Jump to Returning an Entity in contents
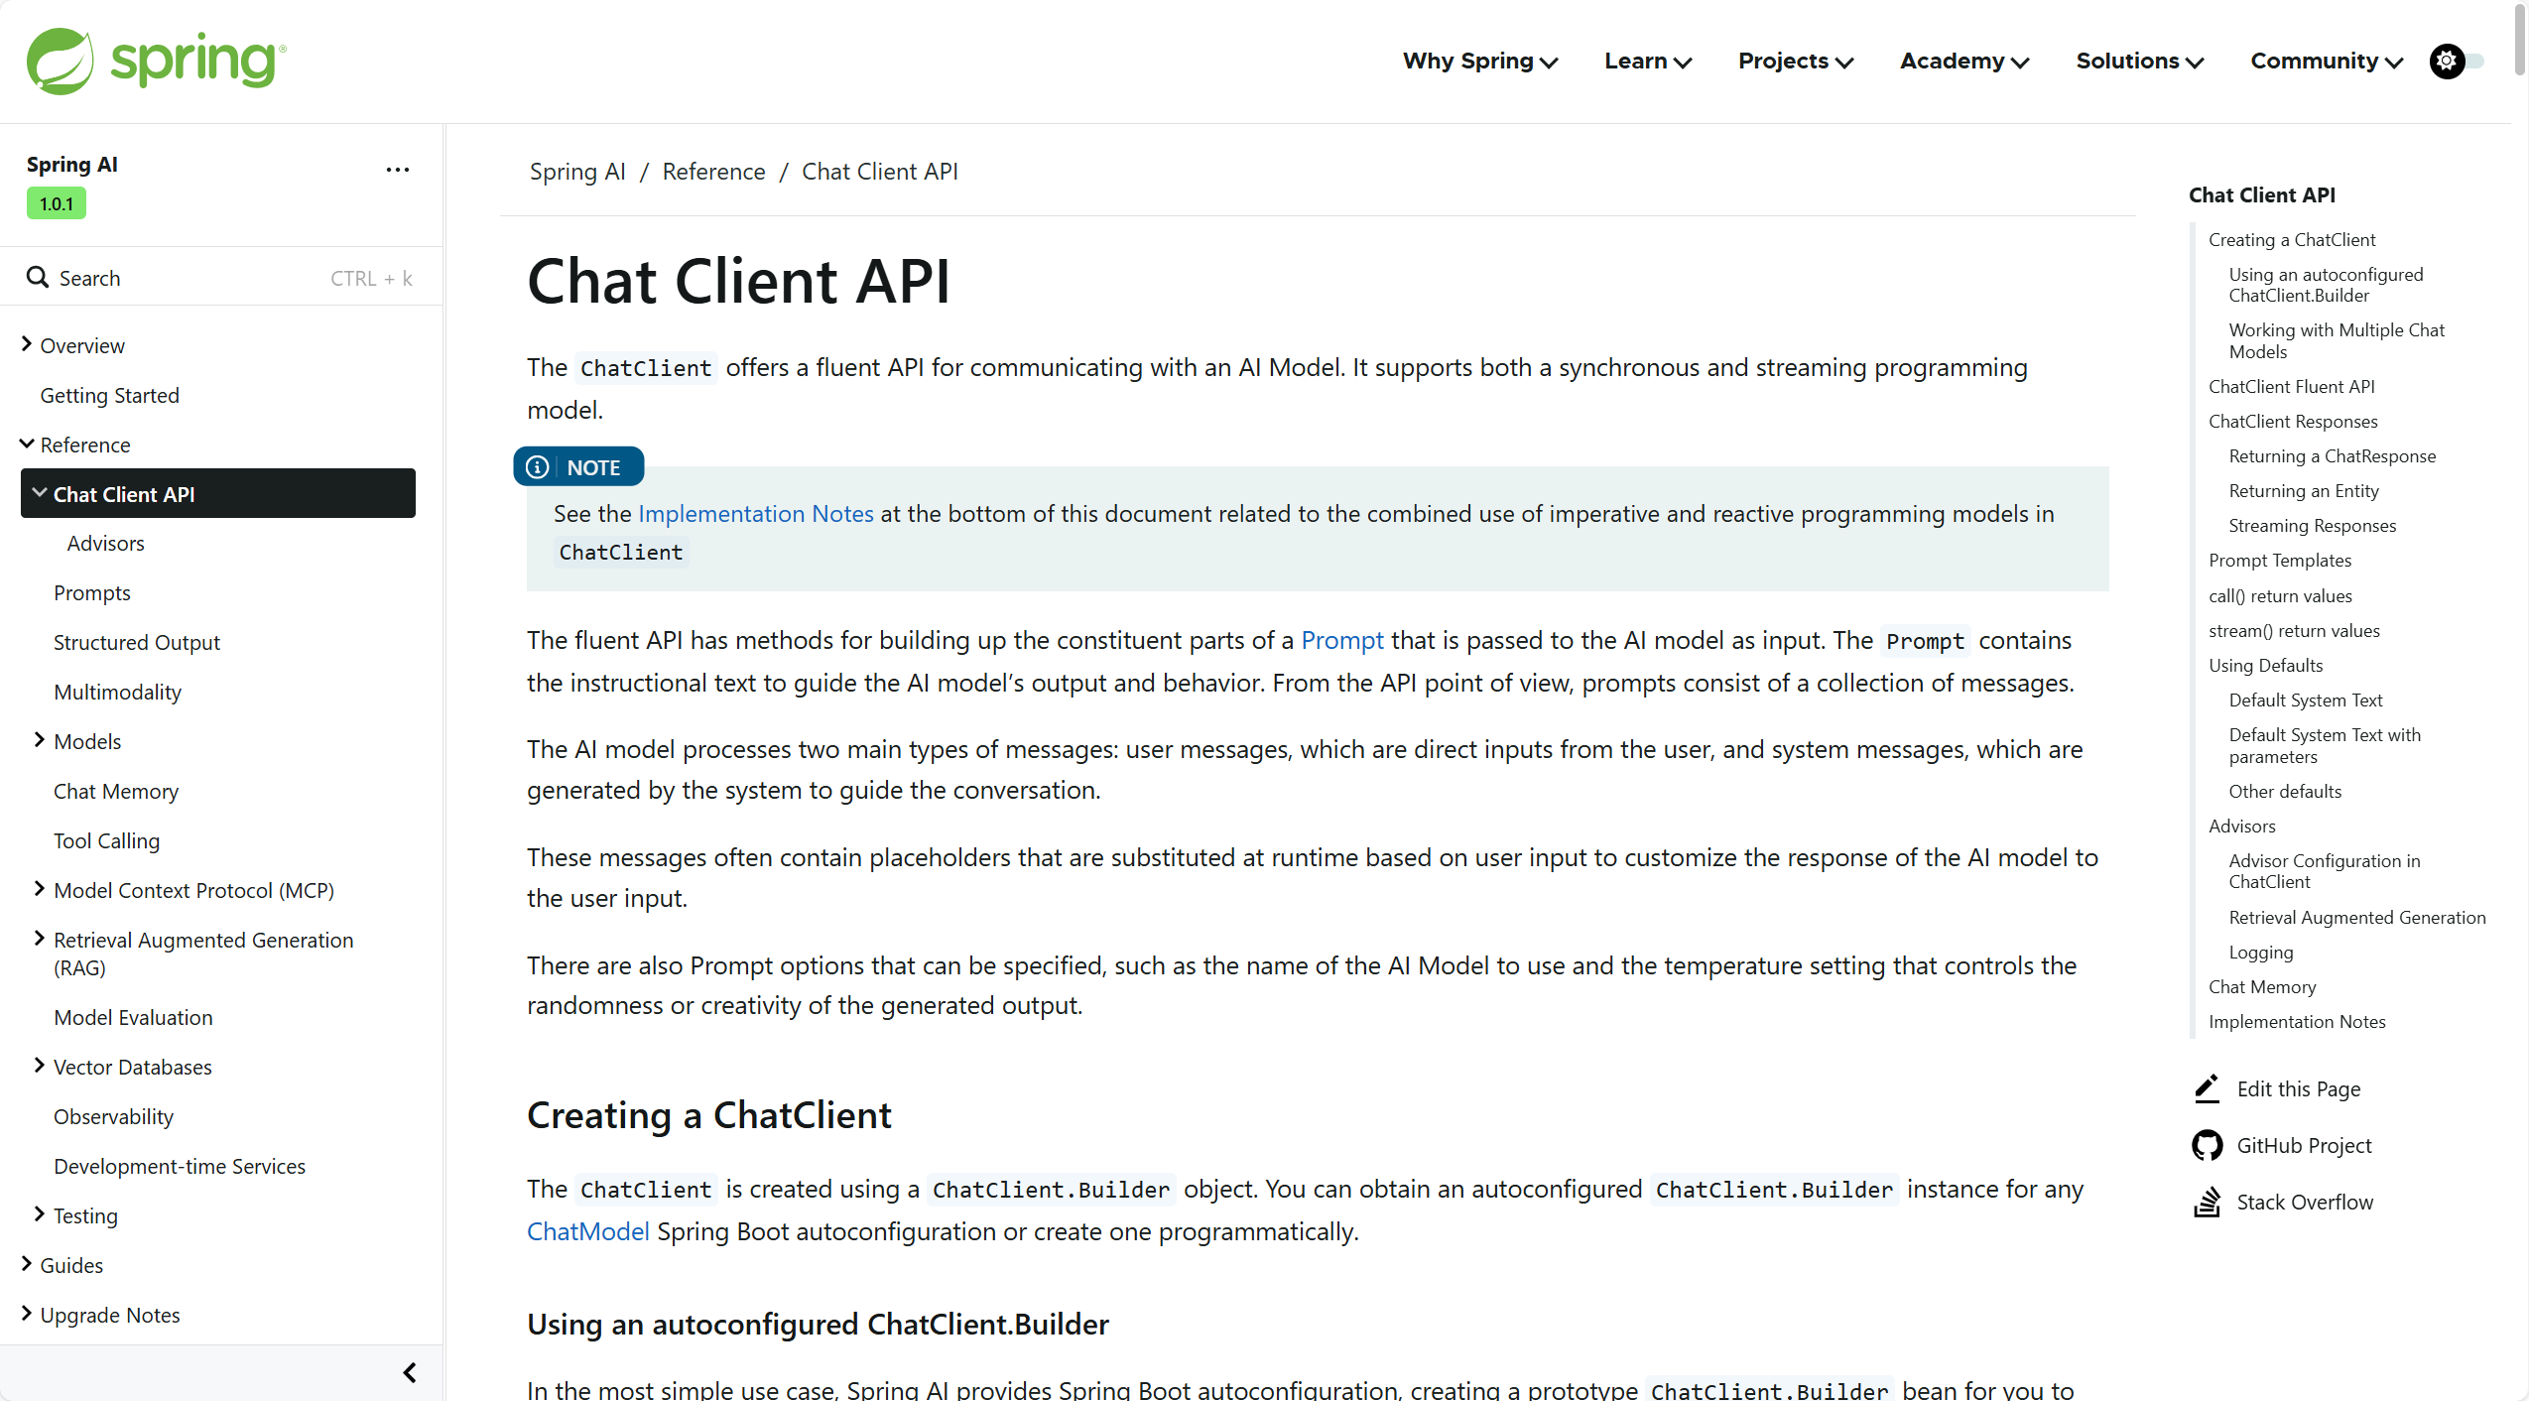Screen dimensions: 2529x1401 2304,490
